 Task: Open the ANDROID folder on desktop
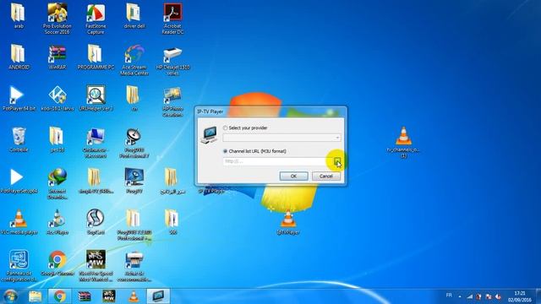19,57
